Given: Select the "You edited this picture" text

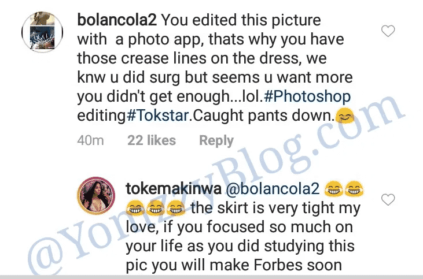Looking at the screenshot, I should point(241,21).
